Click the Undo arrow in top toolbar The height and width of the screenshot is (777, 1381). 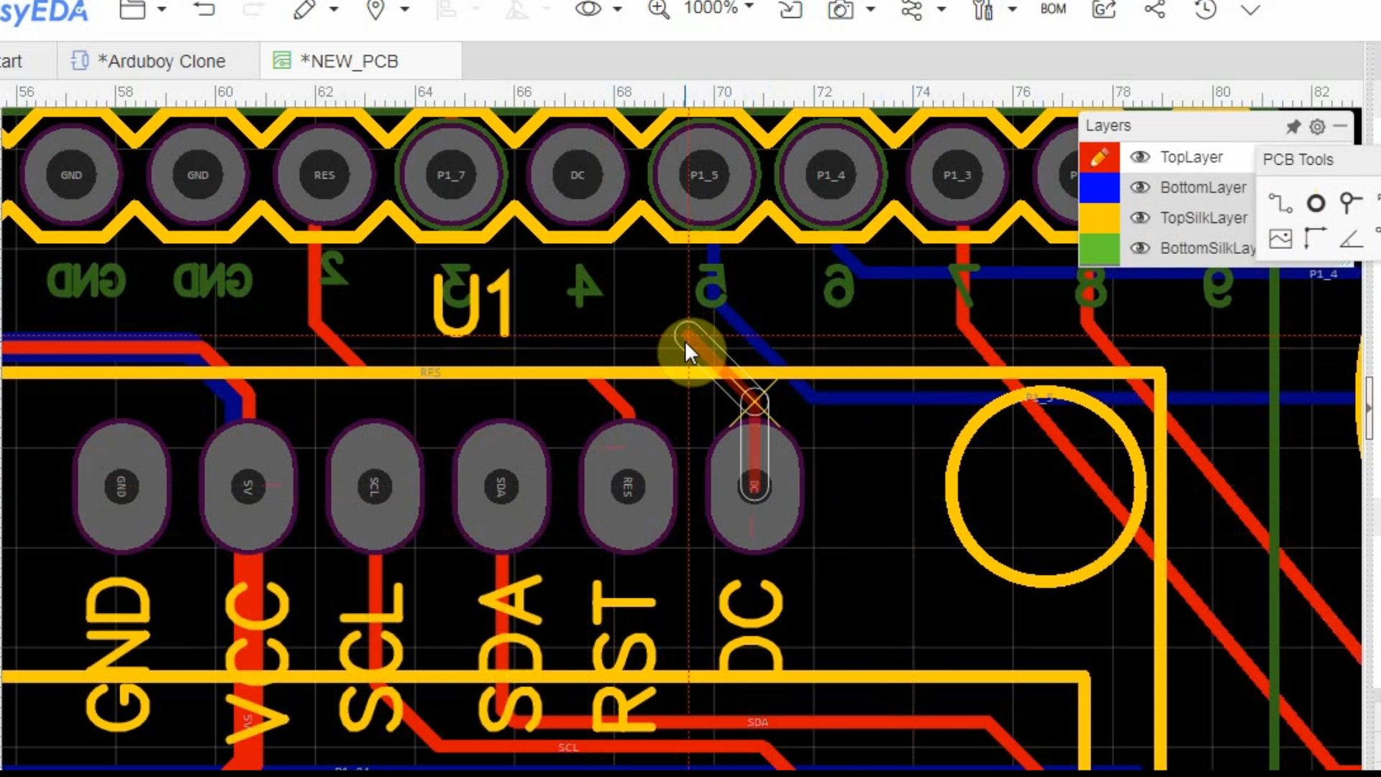pyautogui.click(x=204, y=9)
